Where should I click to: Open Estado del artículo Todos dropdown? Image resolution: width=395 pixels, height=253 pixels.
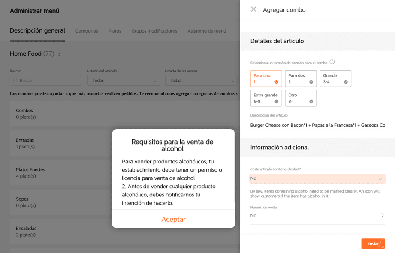(x=124, y=80)
